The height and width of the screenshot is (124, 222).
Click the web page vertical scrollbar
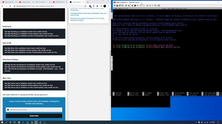[x=110, y=73]
